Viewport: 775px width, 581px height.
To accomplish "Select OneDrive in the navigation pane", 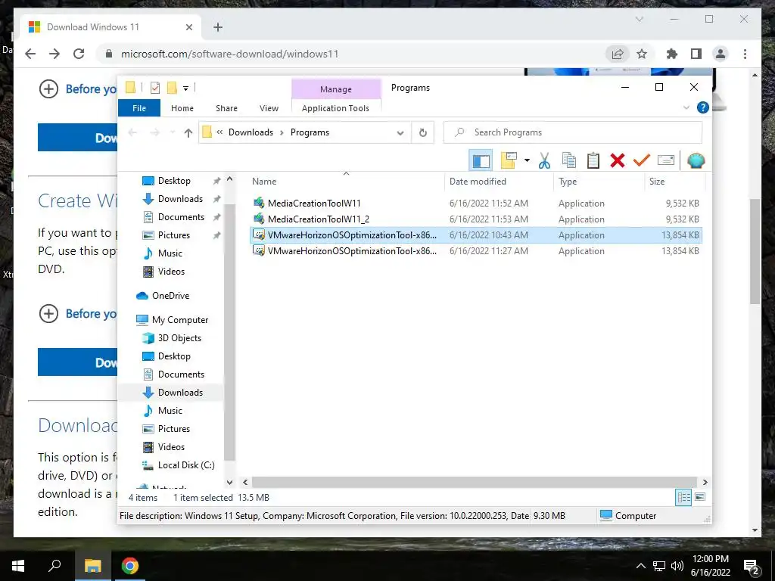I will click(170, 296).
